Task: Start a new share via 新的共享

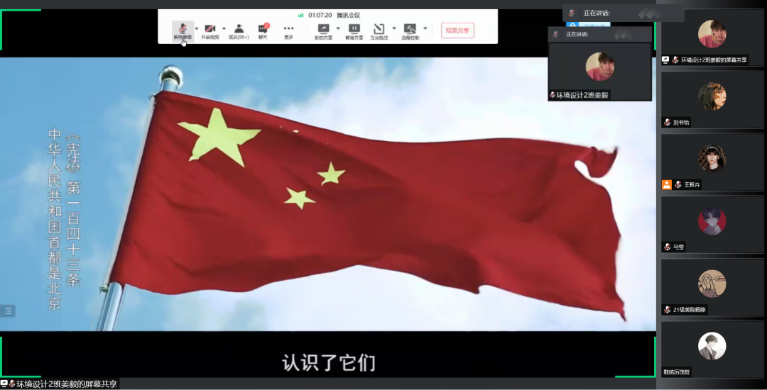Action: pos(323,29)
